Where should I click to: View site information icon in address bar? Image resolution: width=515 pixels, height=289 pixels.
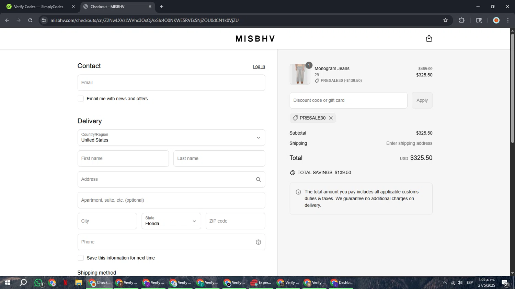pyautogui.click(x=44, y=20)
